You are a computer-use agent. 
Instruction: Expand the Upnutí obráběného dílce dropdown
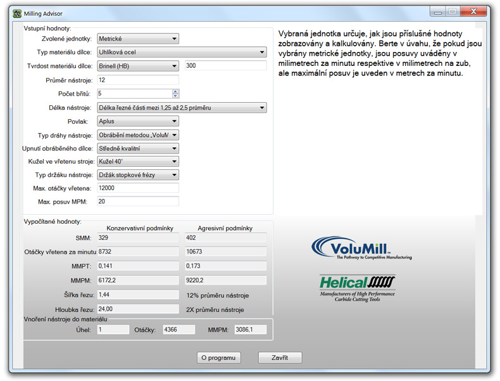[138, 148]
